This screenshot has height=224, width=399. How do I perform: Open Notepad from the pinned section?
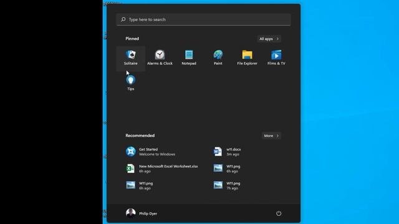pos(189,58)
